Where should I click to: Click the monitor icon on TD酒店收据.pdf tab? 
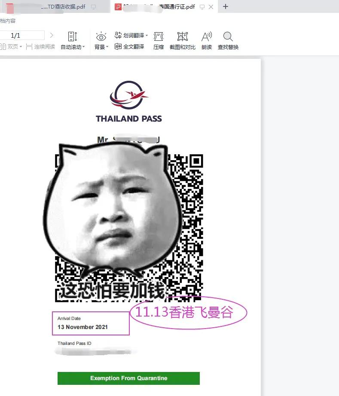coord(94,7)
